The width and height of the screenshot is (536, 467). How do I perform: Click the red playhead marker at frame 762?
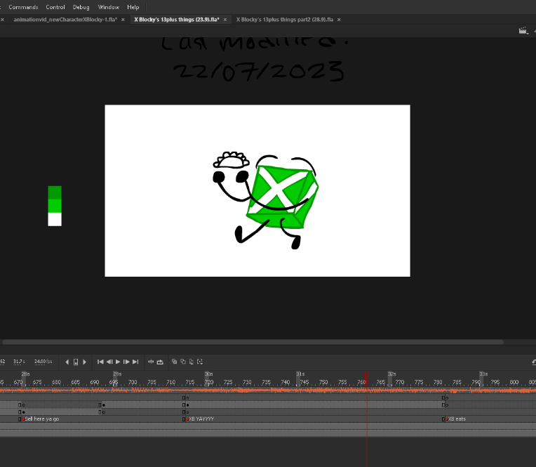click(x=367, y=379)
